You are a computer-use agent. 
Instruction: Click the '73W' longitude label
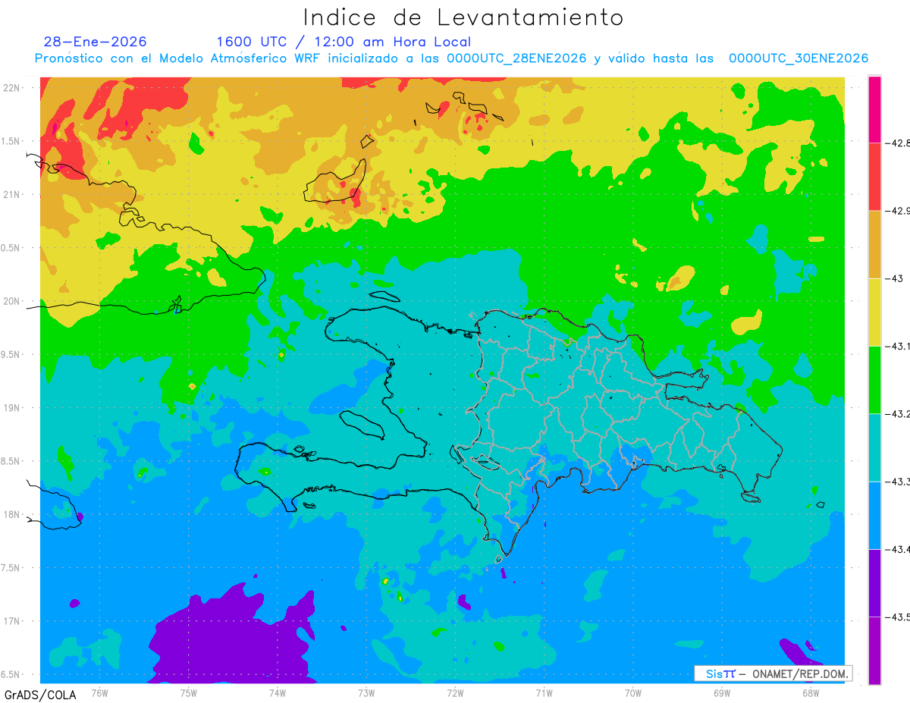pos(366,693)
